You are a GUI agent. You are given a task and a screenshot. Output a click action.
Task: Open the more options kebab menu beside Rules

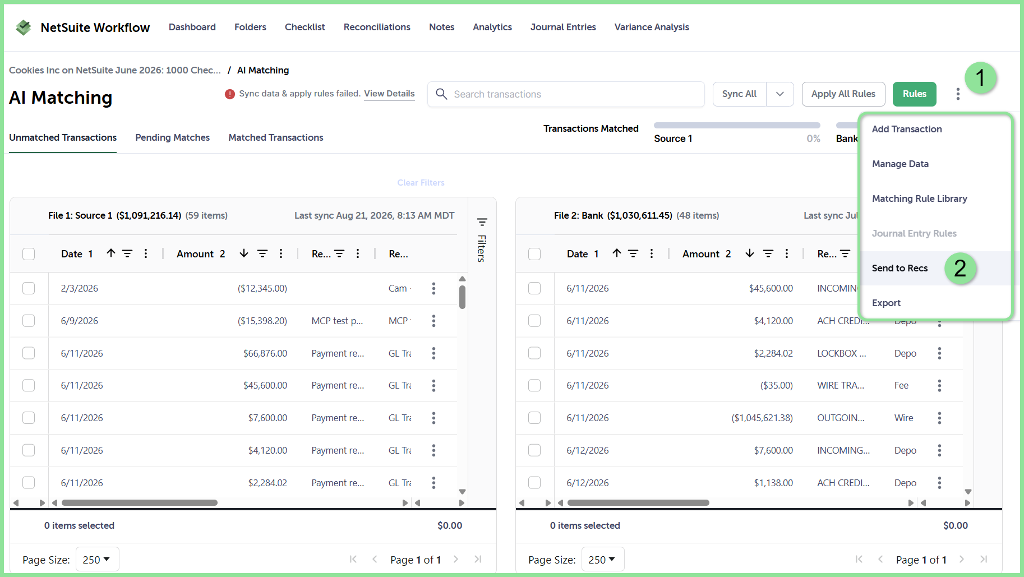(958, 94)
